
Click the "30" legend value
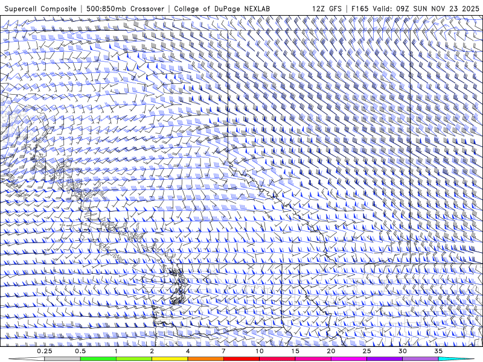(x=402, y=351)
